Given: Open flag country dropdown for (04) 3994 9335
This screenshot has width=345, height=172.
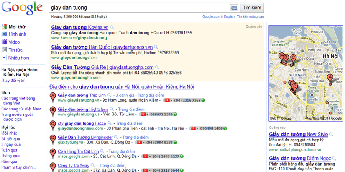Looking at the screenshot, I should click(141, 143).
